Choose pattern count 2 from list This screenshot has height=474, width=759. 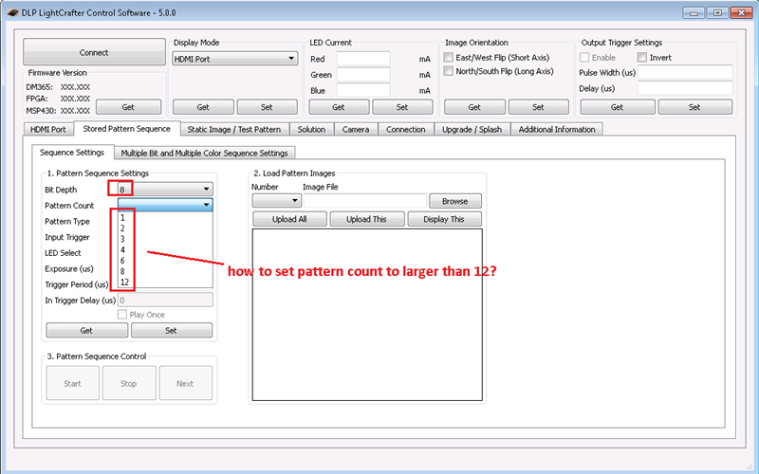[165, 228]
